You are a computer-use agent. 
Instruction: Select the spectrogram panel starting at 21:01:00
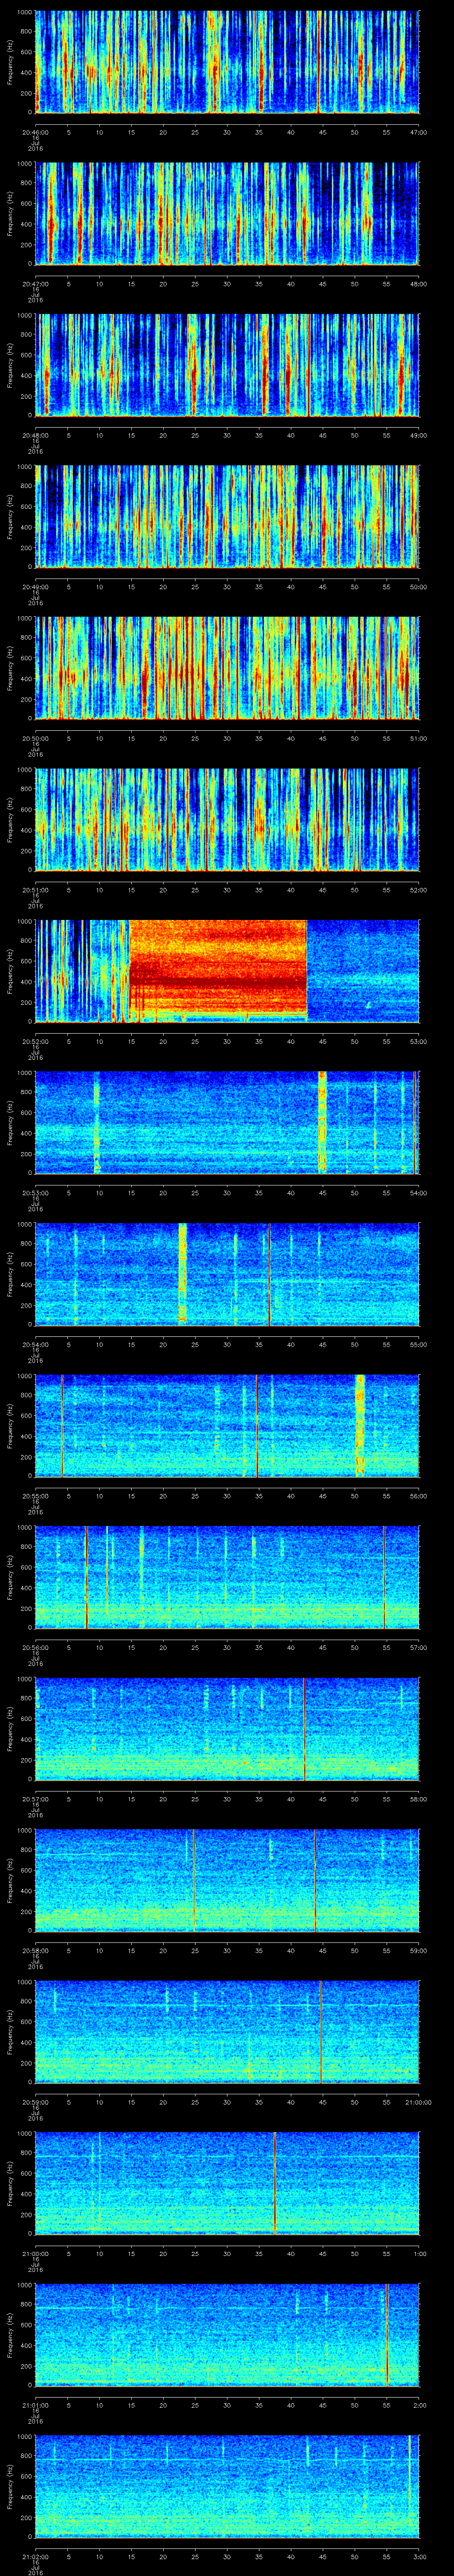point(227,2334)
